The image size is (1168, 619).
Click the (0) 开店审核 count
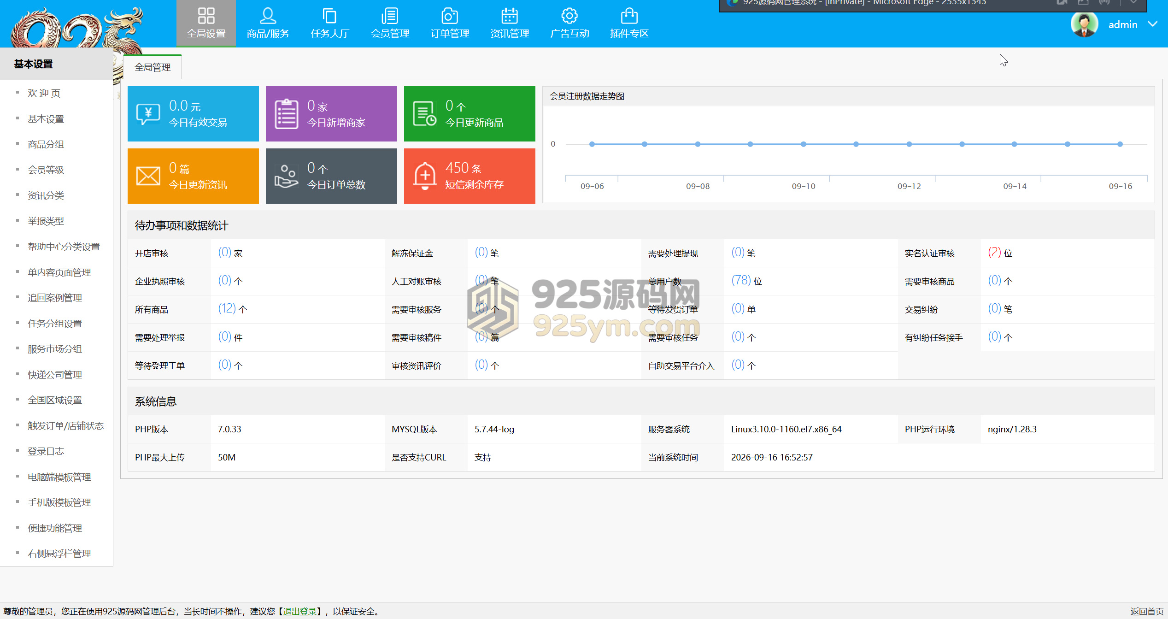click(225, 253)
